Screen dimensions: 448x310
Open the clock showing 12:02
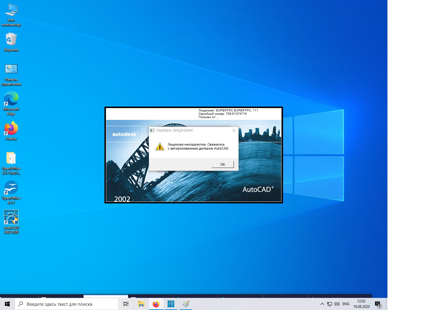pos(361,304)
